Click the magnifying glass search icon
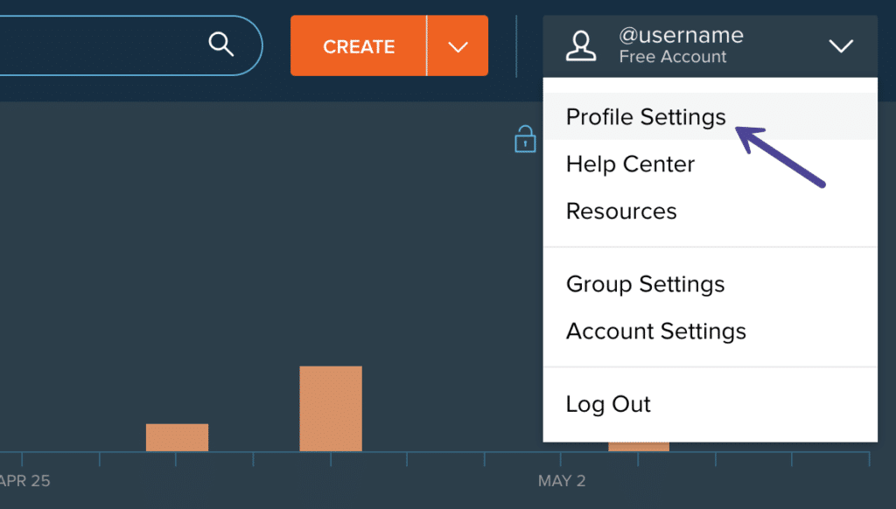 221,45
